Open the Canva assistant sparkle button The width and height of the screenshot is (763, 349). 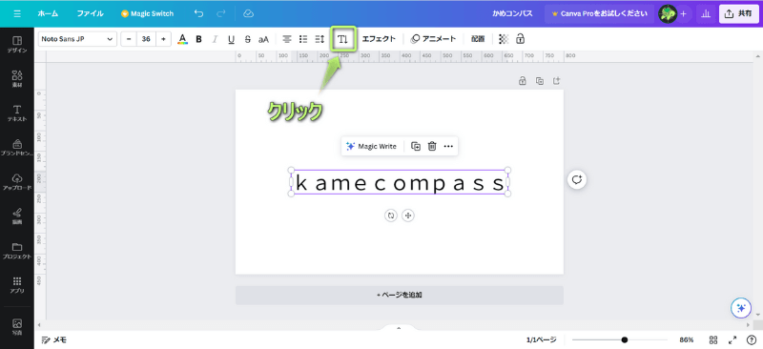click(x=741, y=308)
